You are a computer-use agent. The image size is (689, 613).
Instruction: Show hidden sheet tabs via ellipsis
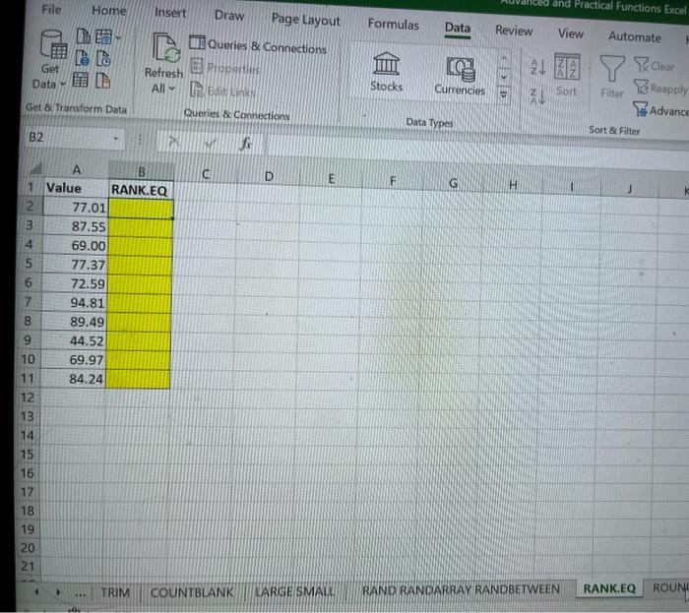pyautogui.click(x=81, y=593)
